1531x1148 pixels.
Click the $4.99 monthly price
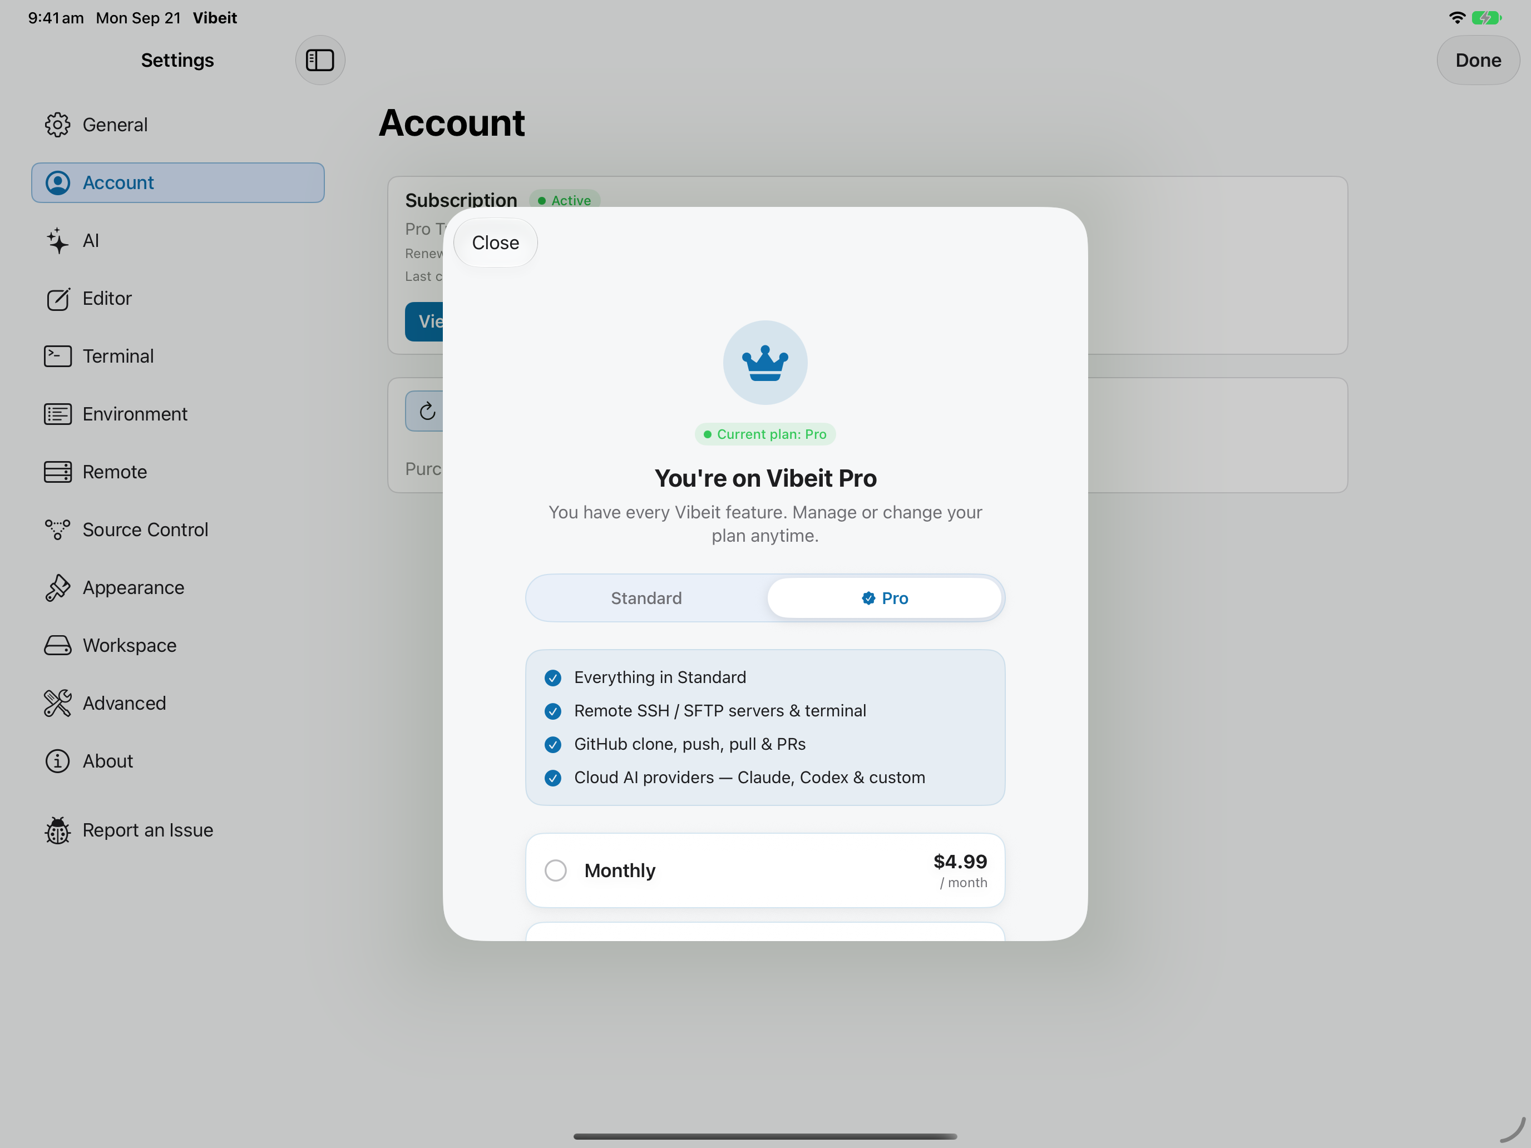(x=960, y=862)
